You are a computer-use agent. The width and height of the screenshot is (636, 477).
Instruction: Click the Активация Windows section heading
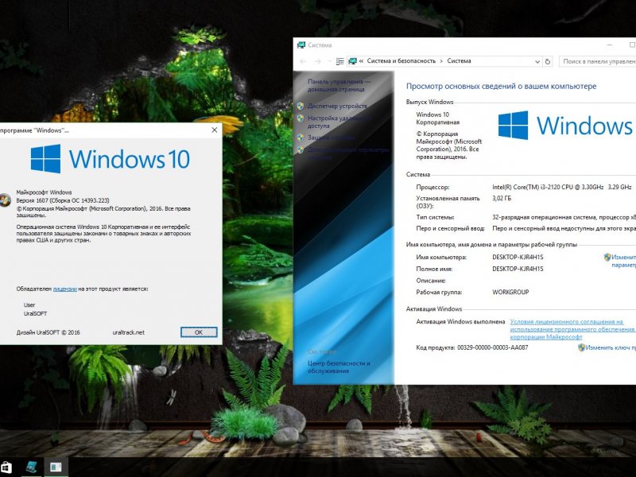coord(434,309)
